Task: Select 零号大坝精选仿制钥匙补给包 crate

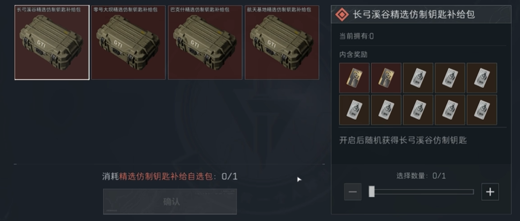Action: coord(128,42)
